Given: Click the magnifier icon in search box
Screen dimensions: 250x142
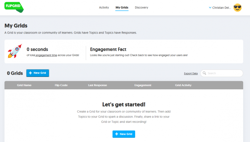Looking at the screenshot, I should point(204,73).
